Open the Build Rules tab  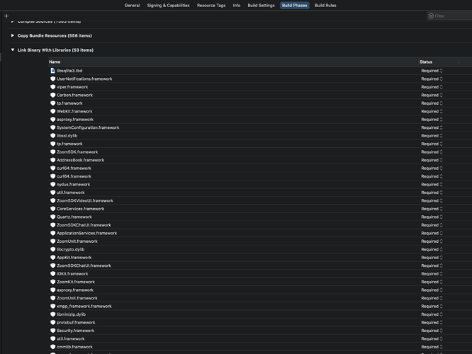[x=325, y=6]
